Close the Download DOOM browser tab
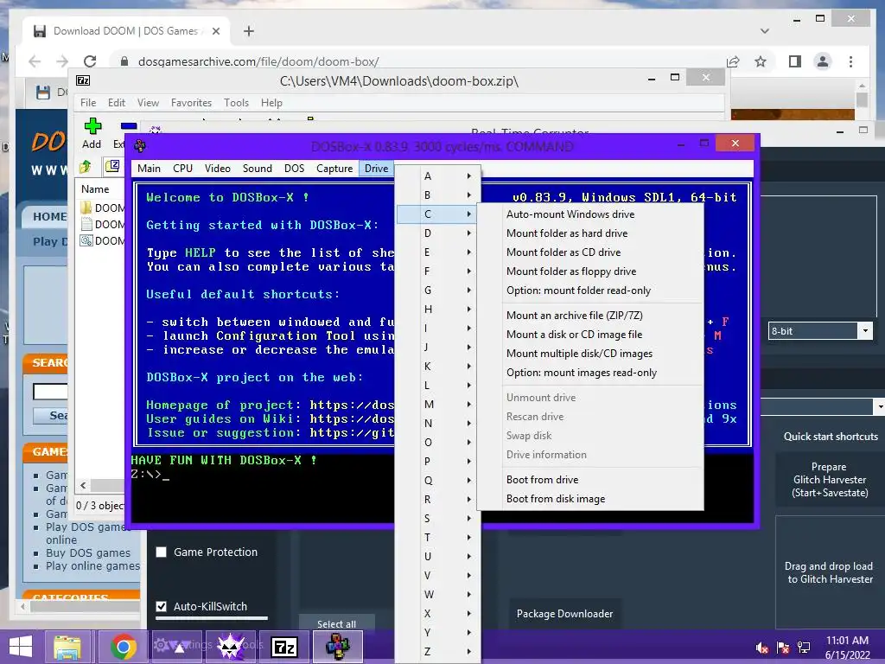 [215, 31]
